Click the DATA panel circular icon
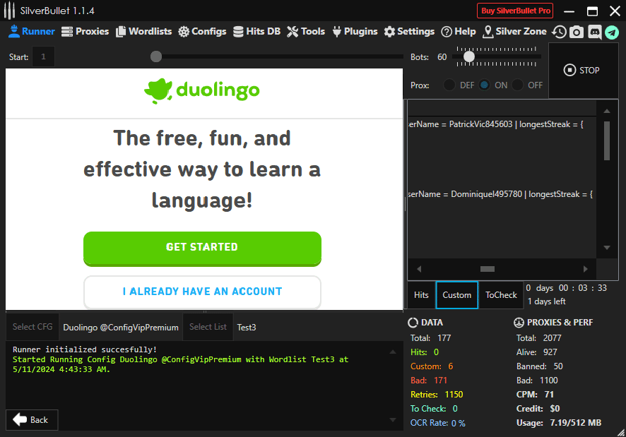The height and width of the screenshot is (437, 626). click(413, 323)
